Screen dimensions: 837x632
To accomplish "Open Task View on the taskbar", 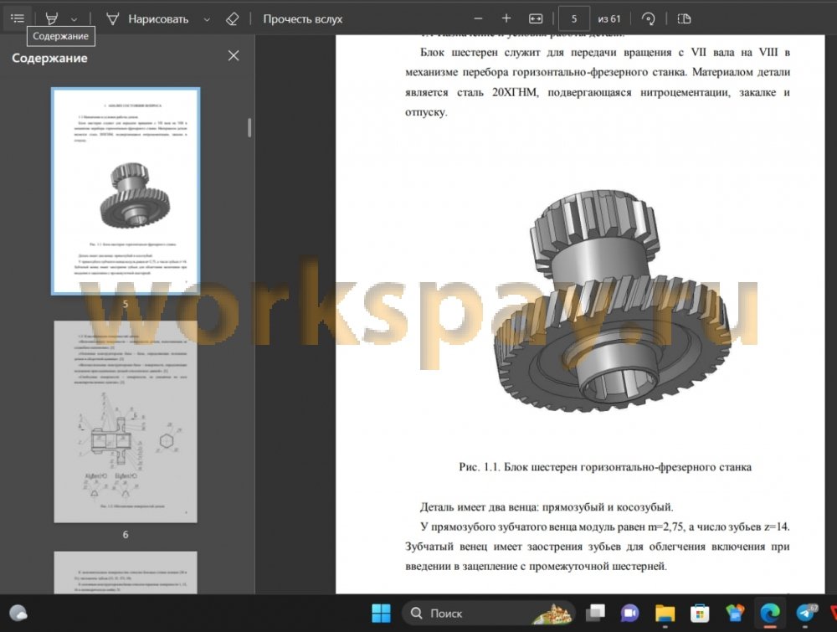I will click(x=595, y=614).
